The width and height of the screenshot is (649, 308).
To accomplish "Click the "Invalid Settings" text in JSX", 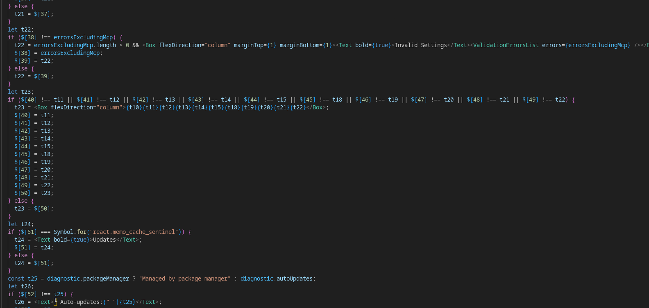I will click(x=420, y=45).
